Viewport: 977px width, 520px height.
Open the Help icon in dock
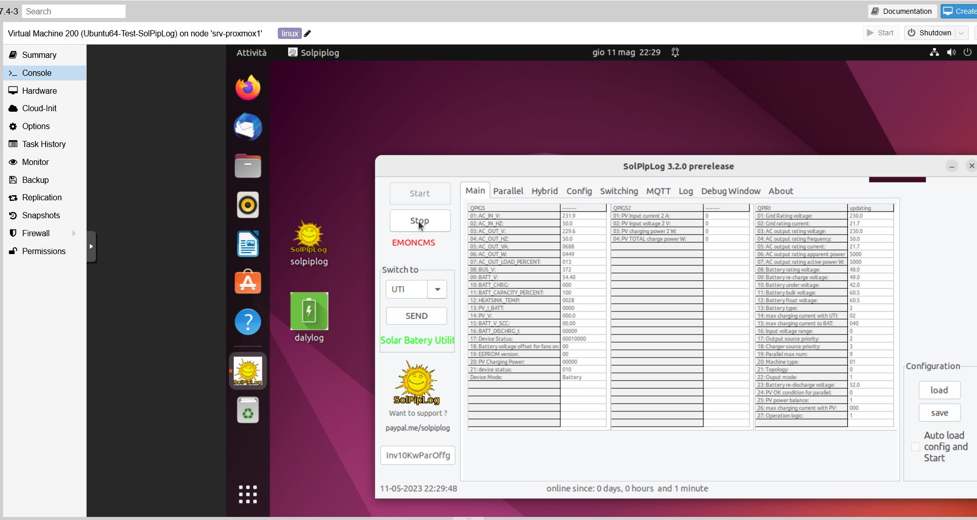click(248, 322)
